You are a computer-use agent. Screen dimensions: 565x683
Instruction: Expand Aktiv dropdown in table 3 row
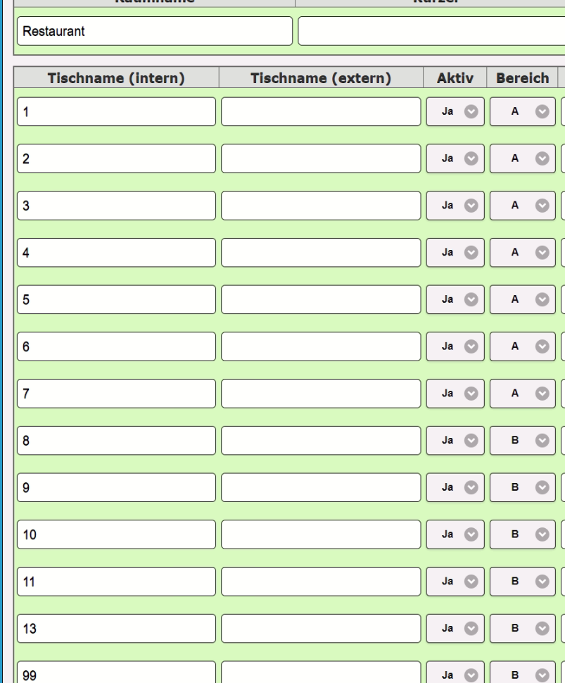click(x=455, y=206)
